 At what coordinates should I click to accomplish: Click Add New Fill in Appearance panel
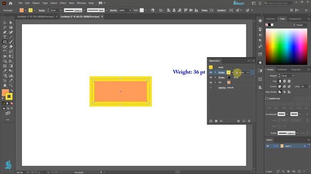[x=216, y=121]
